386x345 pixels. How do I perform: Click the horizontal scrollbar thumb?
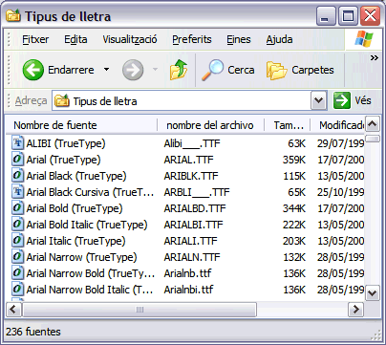[139, 310]
